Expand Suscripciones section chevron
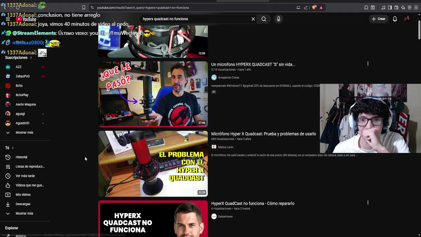 [x=31, y=58]
